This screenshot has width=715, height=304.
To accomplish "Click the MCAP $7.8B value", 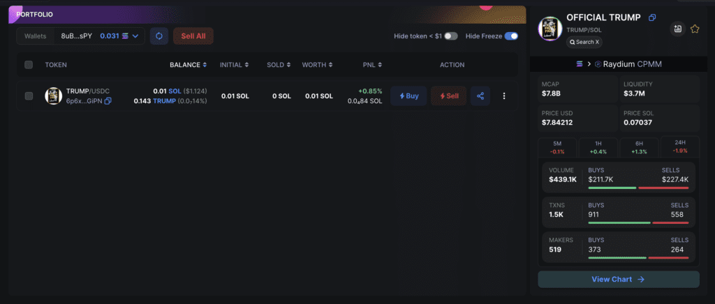I will [x=552, y=93].
